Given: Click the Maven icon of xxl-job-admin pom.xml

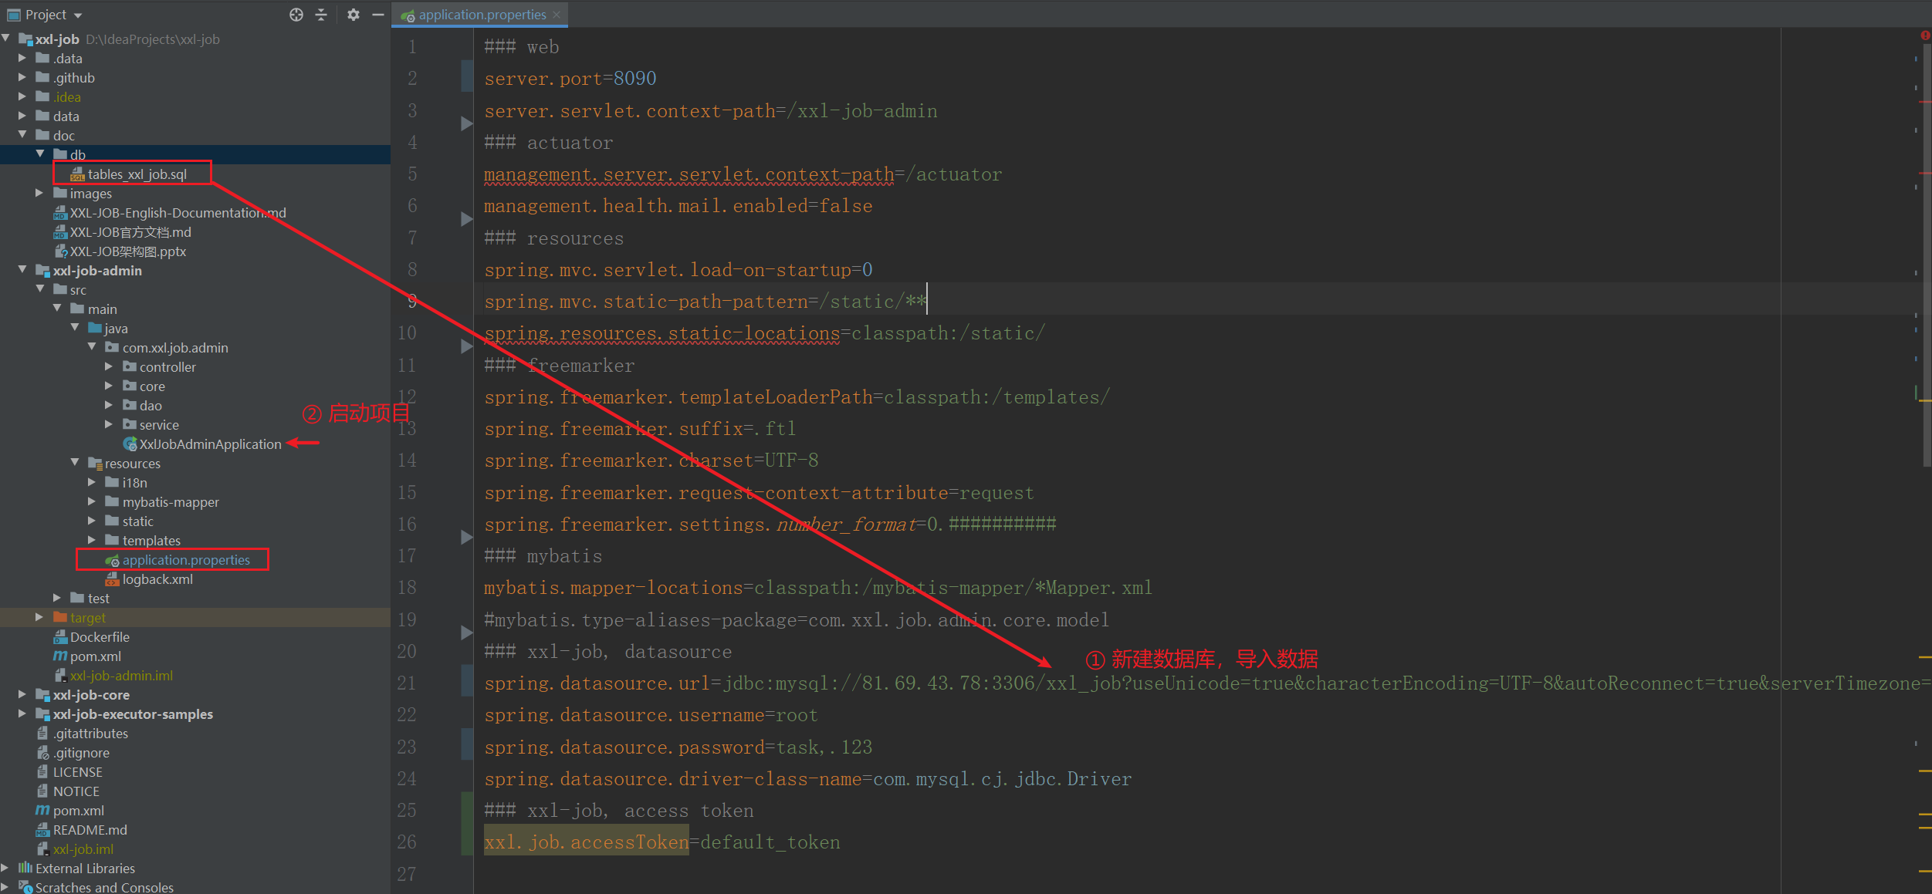Looking at the screenshot, I should pos(60,656).
